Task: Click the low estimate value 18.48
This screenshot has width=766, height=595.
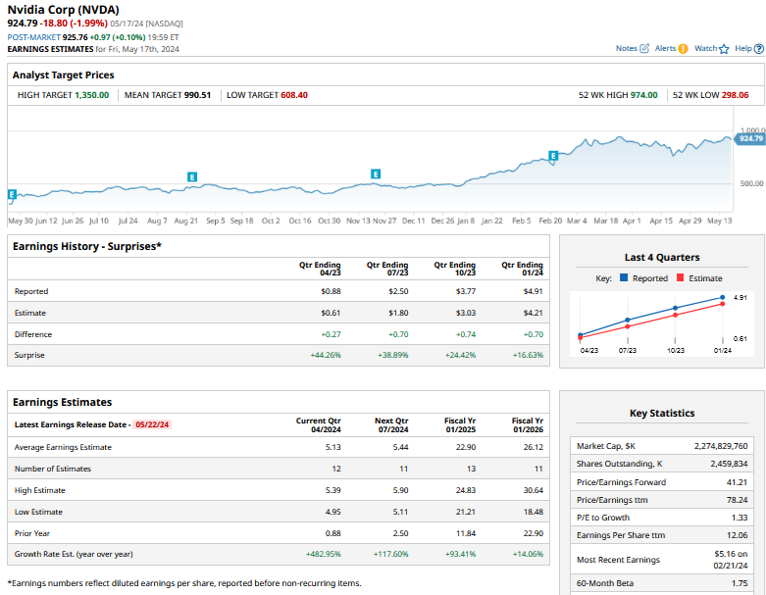Action: (x=533, y=512)
